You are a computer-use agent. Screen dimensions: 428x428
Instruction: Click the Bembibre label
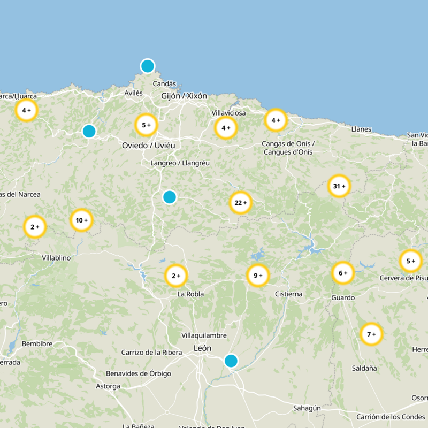tap(37, 343)
